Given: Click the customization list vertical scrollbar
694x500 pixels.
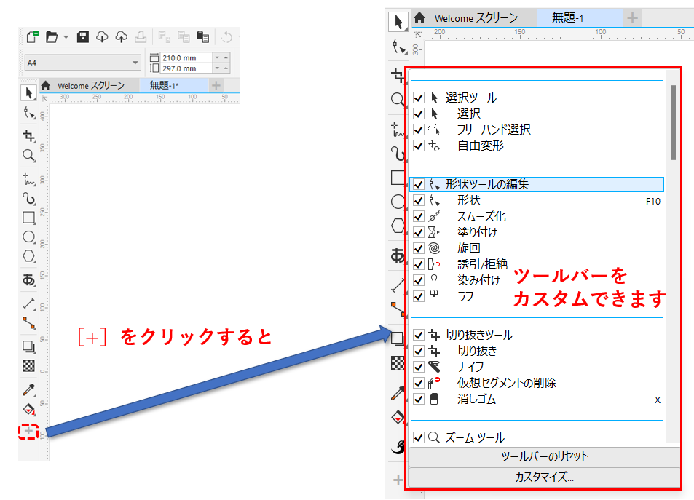Looking at the screenshot, I should tap(674, 122).
